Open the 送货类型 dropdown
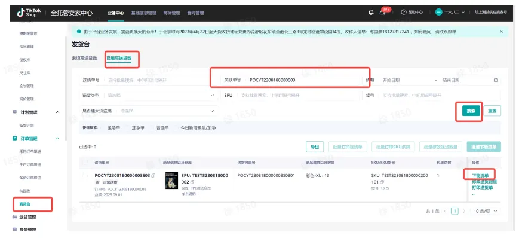This screenshot has height=238, width=522. pyautogui.click(x=149, y=95)
